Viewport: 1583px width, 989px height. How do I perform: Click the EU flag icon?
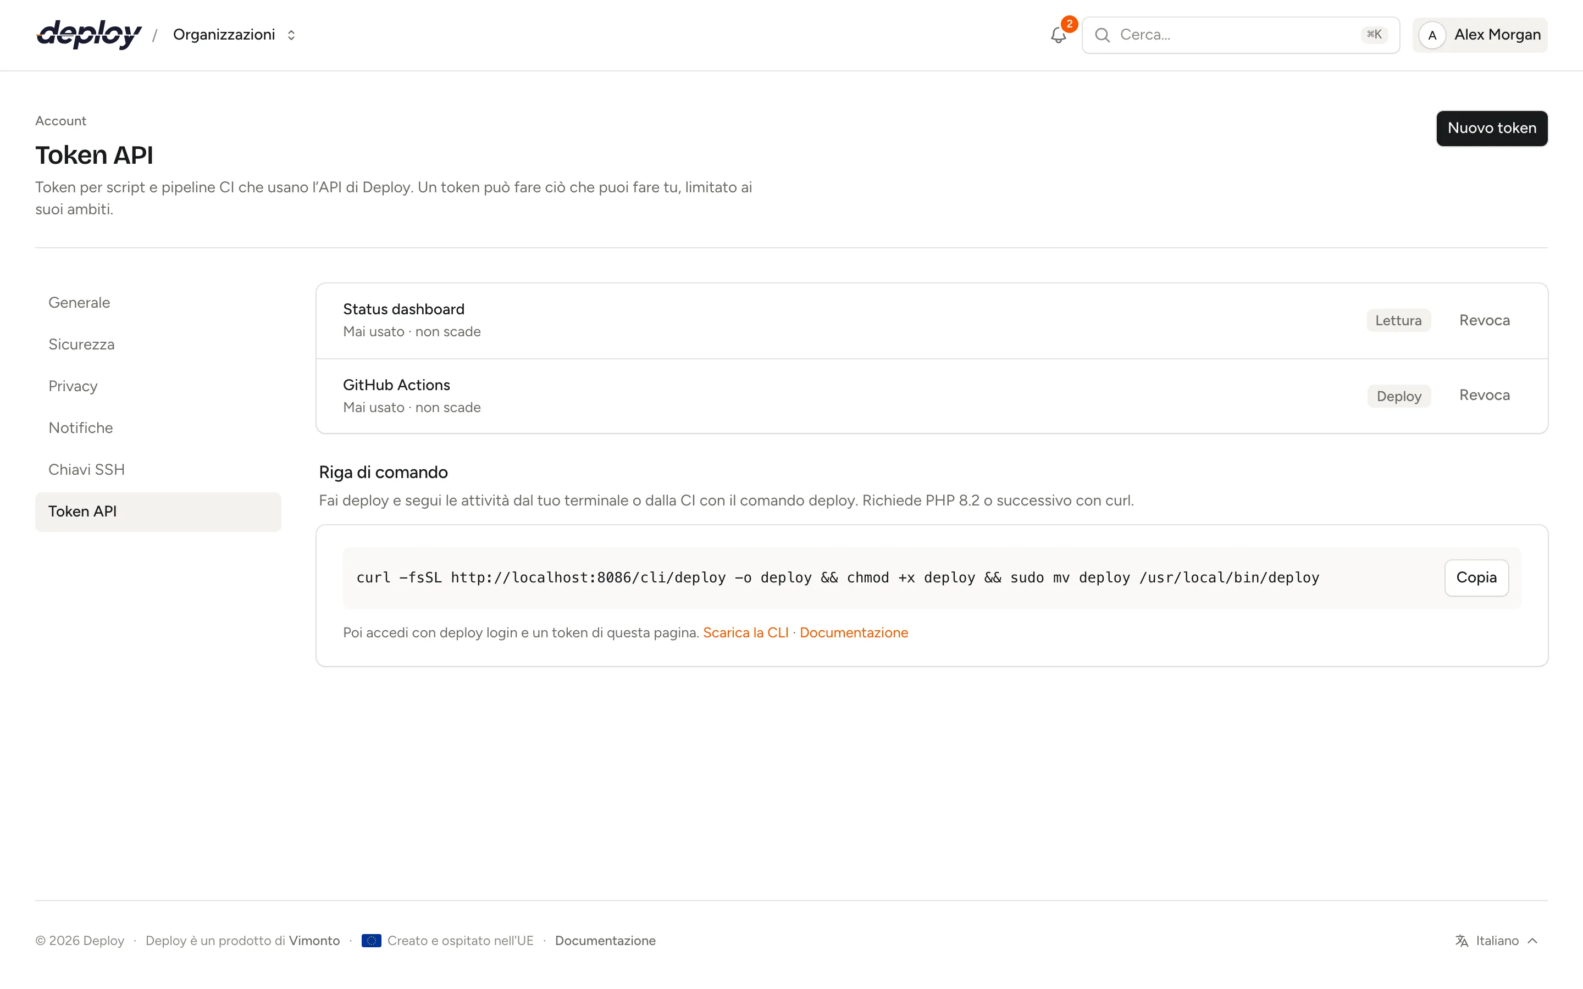[x=371, y=941]
